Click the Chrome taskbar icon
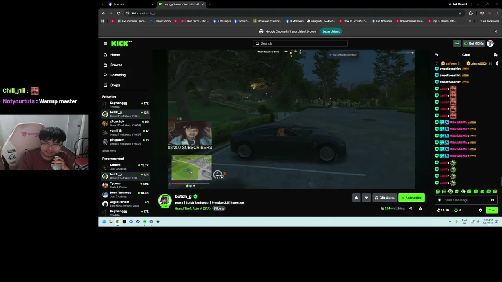The image size is (502, 282). (x=118, y=222)
